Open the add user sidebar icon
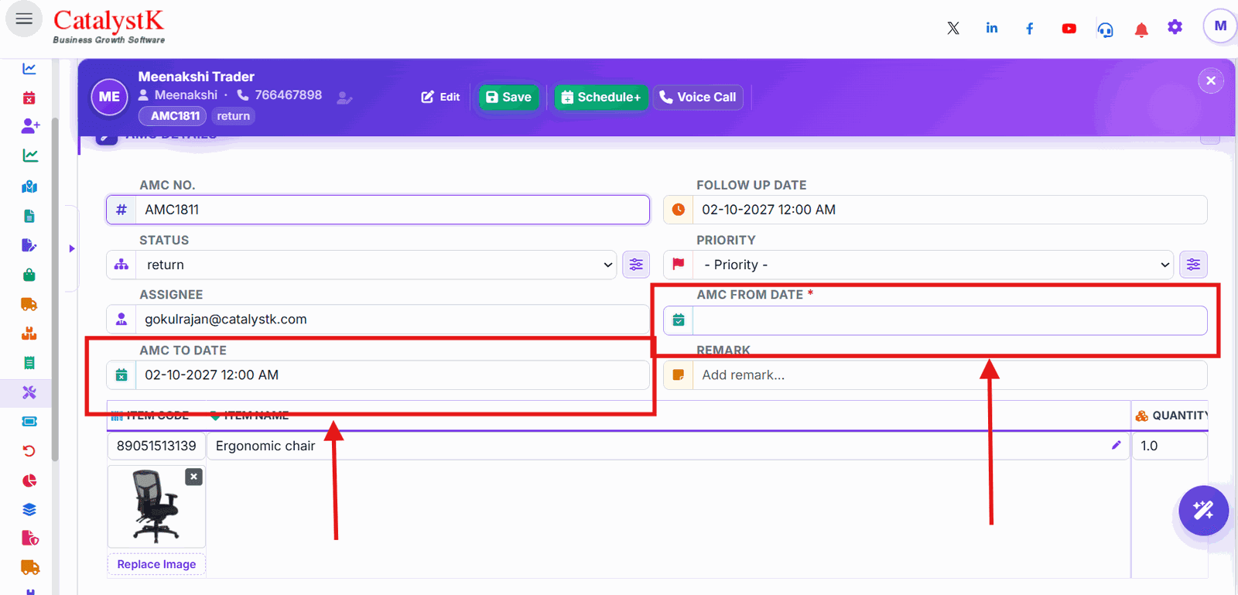 click(x=30, y=125)
